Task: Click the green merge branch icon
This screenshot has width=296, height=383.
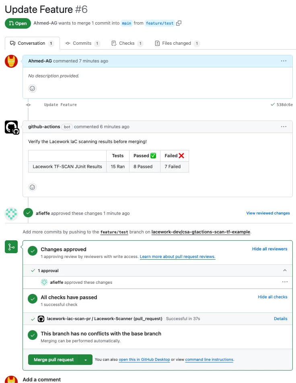Action: (x=11, y=247)
